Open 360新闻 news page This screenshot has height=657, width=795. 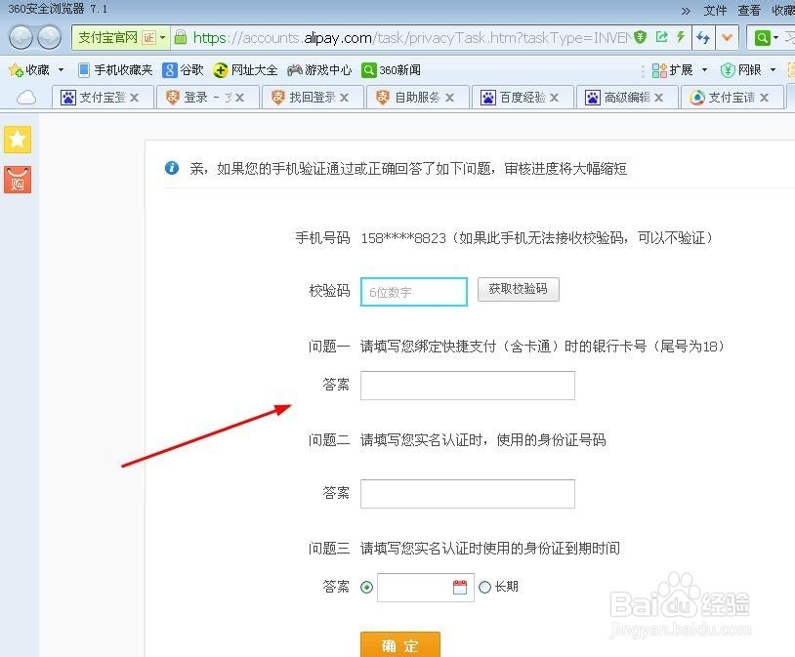tap(390, 69)
